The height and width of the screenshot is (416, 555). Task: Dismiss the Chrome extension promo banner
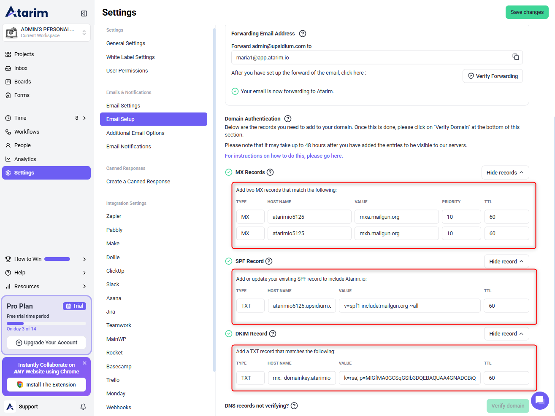click(84, 363)
